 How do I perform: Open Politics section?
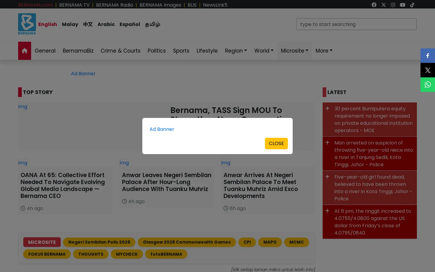(157, 51)
